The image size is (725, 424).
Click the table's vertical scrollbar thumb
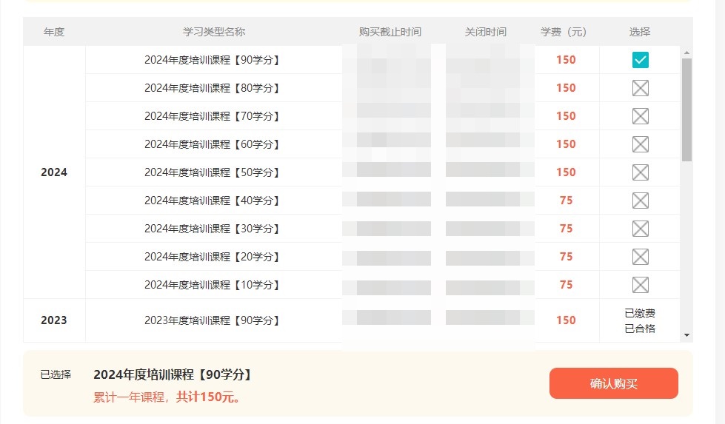[686, 110]
